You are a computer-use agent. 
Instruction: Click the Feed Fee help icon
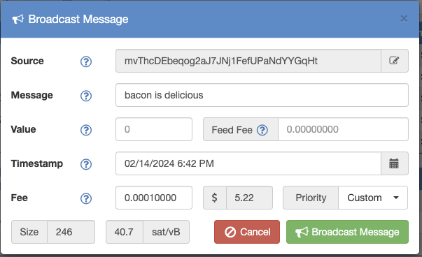262,130
